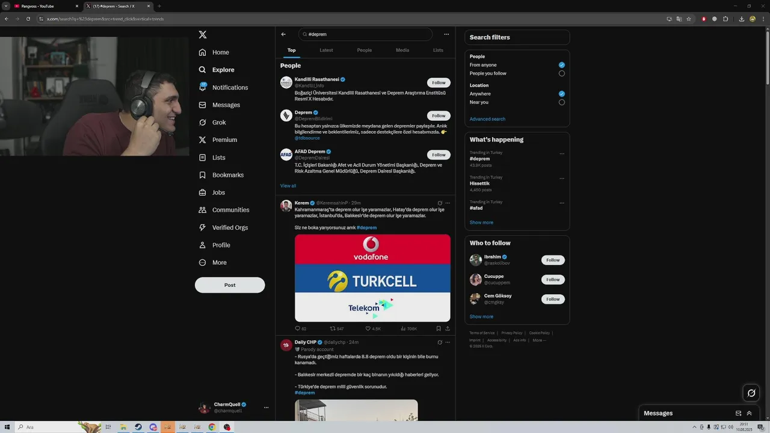Bookmark this page with the star icon
770x433 pixels.
pyautogui.click(x=689, y=19)
